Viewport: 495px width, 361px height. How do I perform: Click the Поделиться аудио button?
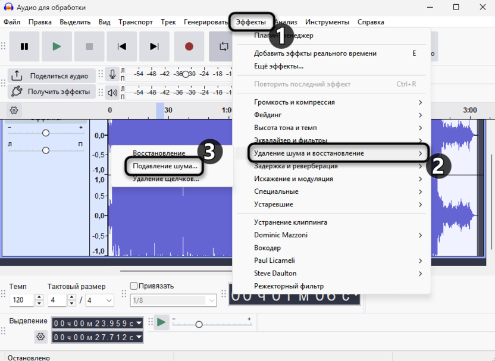(51, 76)
